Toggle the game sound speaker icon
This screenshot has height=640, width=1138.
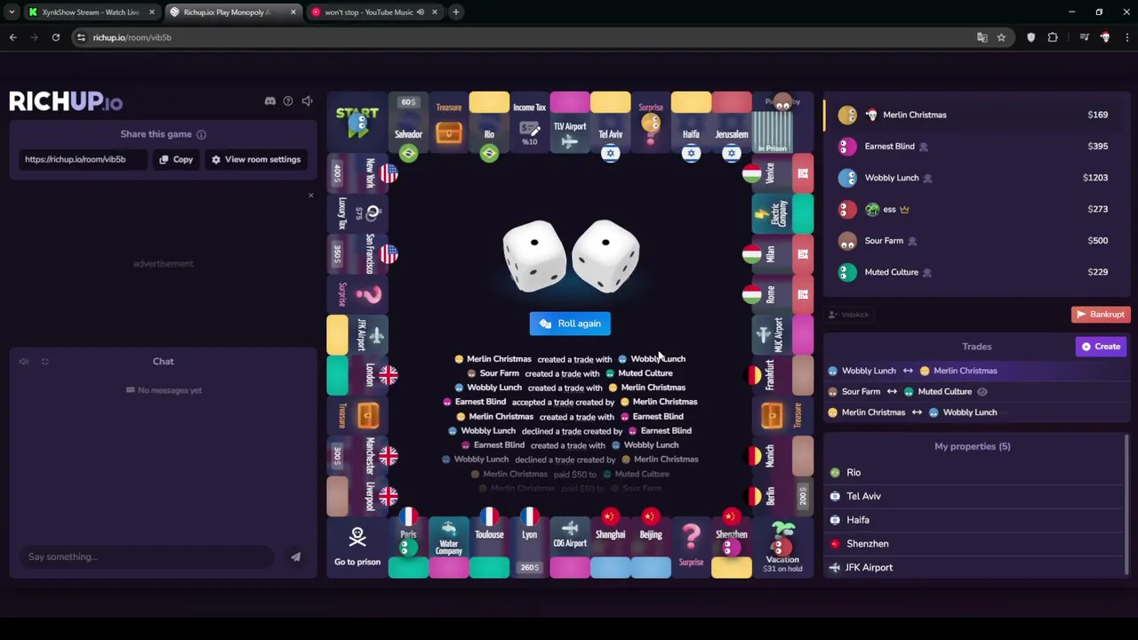307,101
